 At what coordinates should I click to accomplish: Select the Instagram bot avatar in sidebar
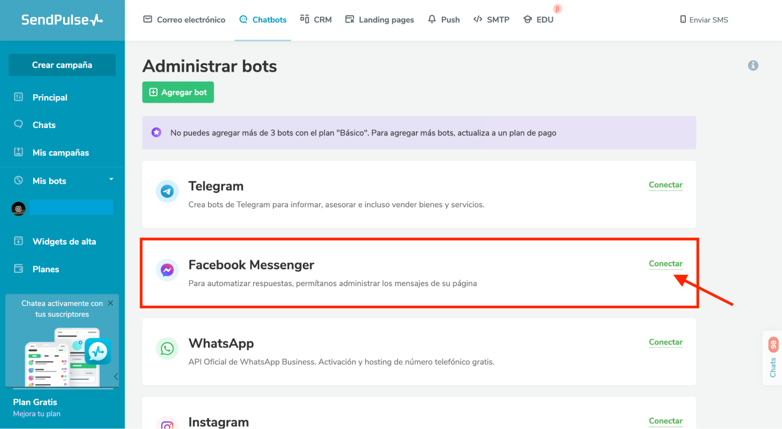pyautogui.click(x=18, y=209)
